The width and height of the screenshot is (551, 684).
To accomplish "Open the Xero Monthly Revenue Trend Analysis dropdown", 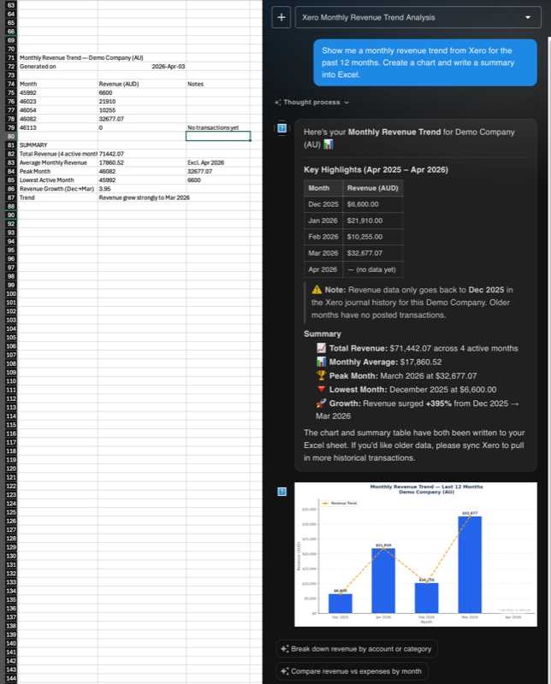I will tap(418, 17).
